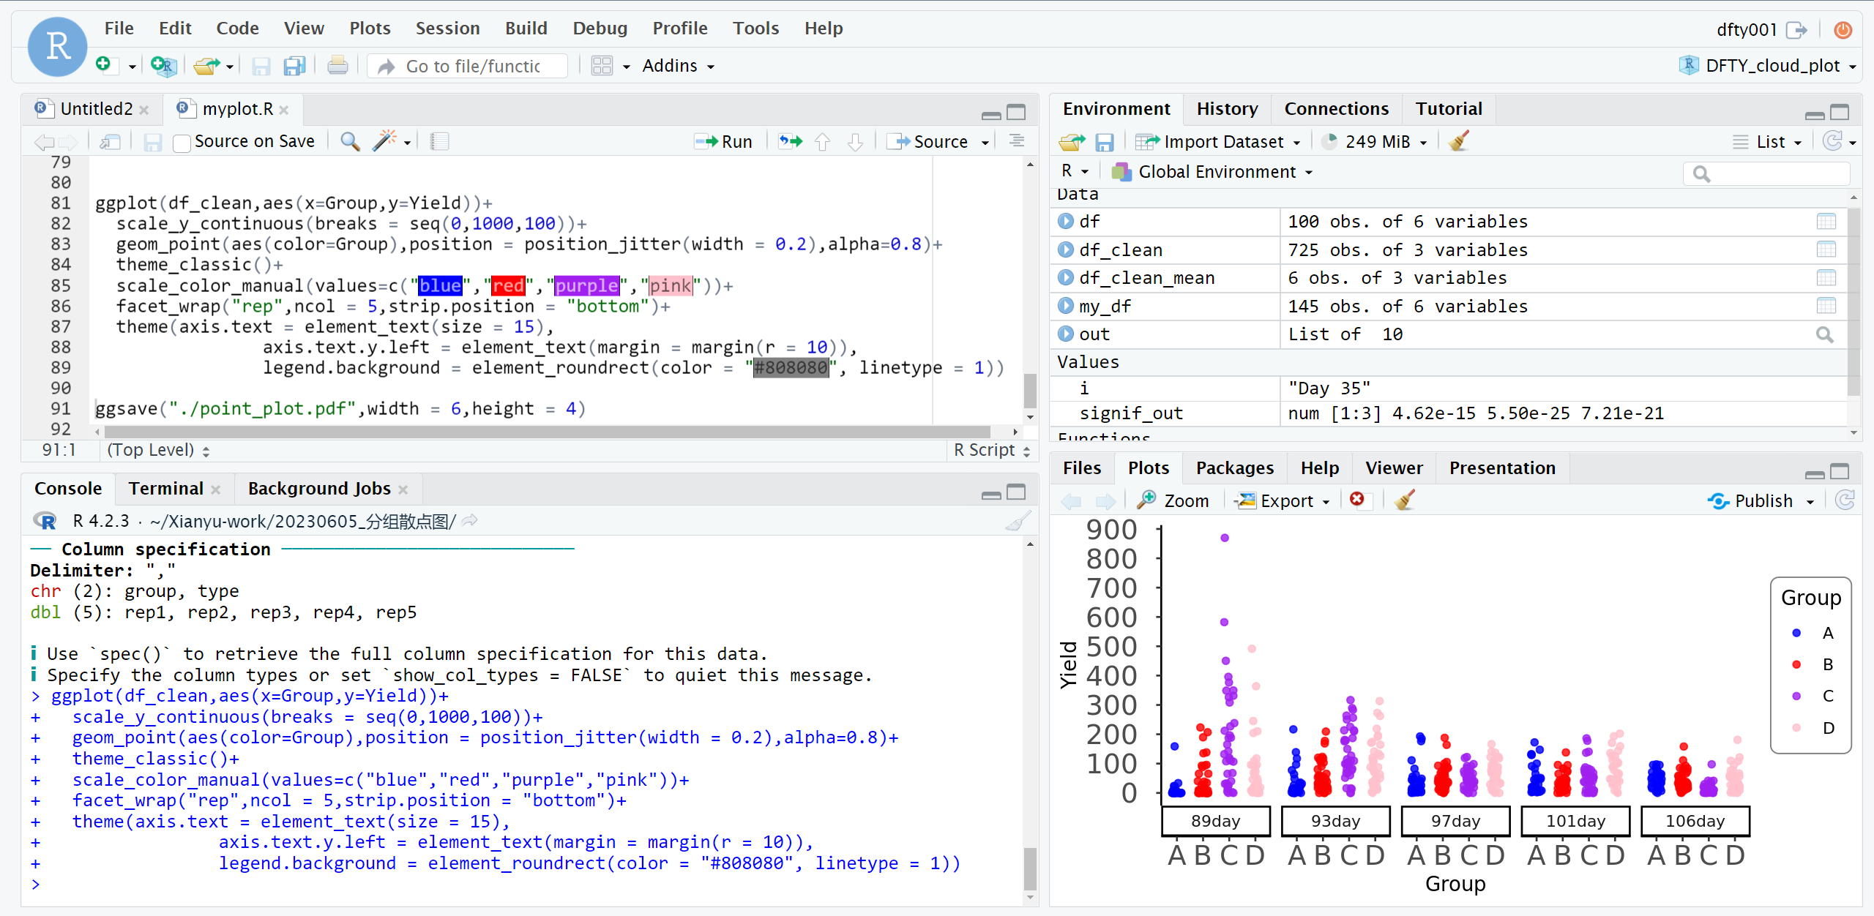Expand the out list object
1874x916 pixels.
point(1066,334)
